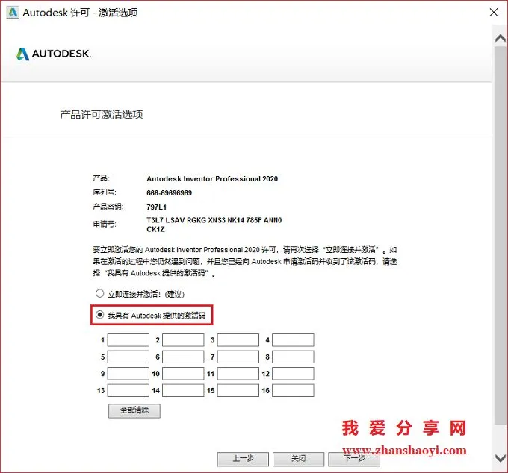508x473 pixels.
Task: Click the product key 797L1
Action: (x=156, y=207)
